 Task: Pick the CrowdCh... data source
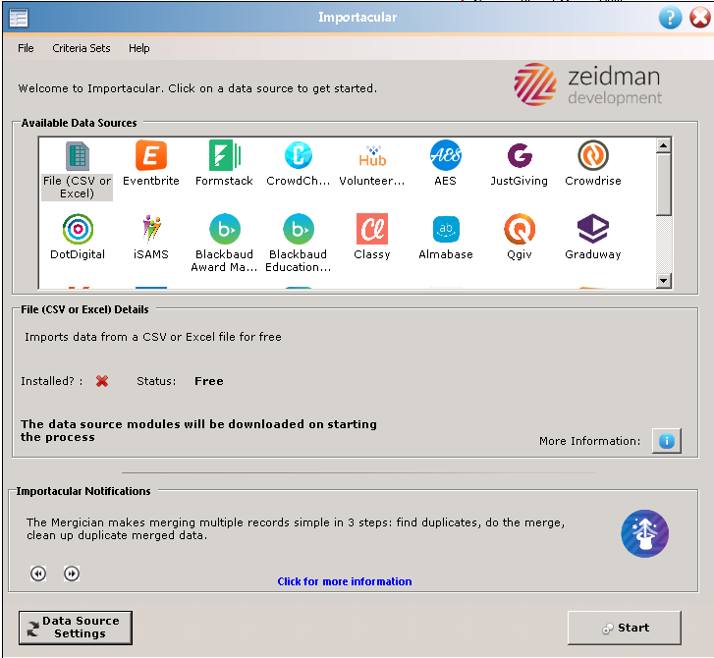pos(298,164)
